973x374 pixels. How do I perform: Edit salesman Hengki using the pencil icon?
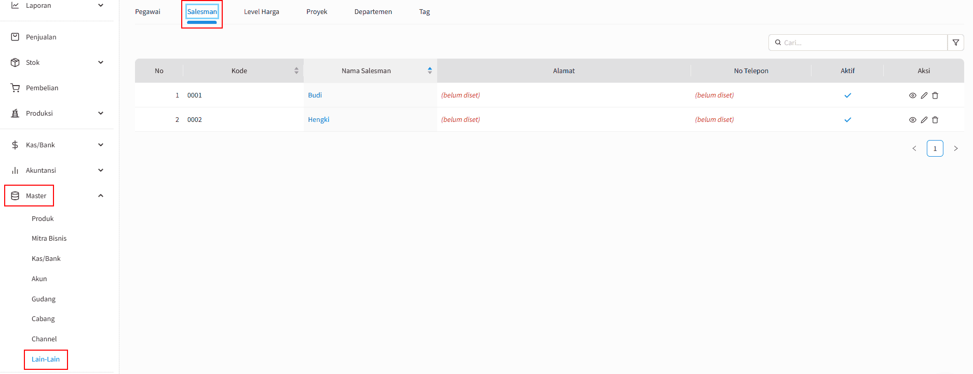[x=924, y=120]
